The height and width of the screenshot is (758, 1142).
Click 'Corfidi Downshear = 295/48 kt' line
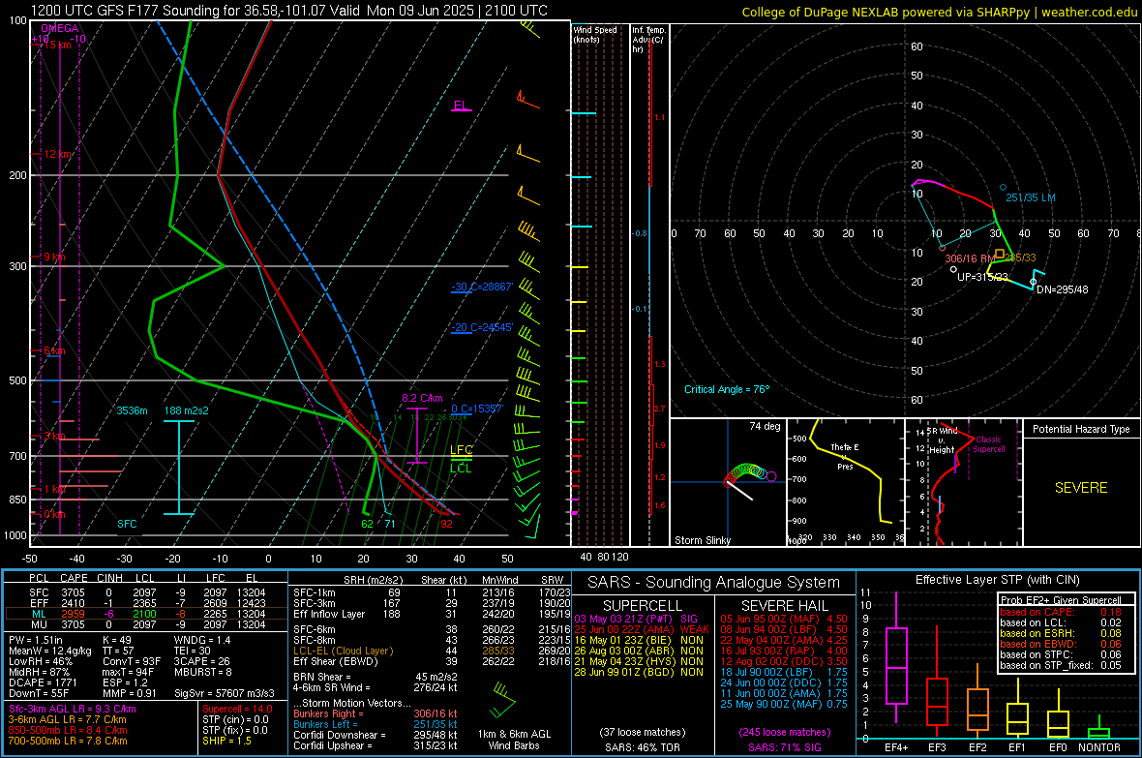(x=376, y=735)
